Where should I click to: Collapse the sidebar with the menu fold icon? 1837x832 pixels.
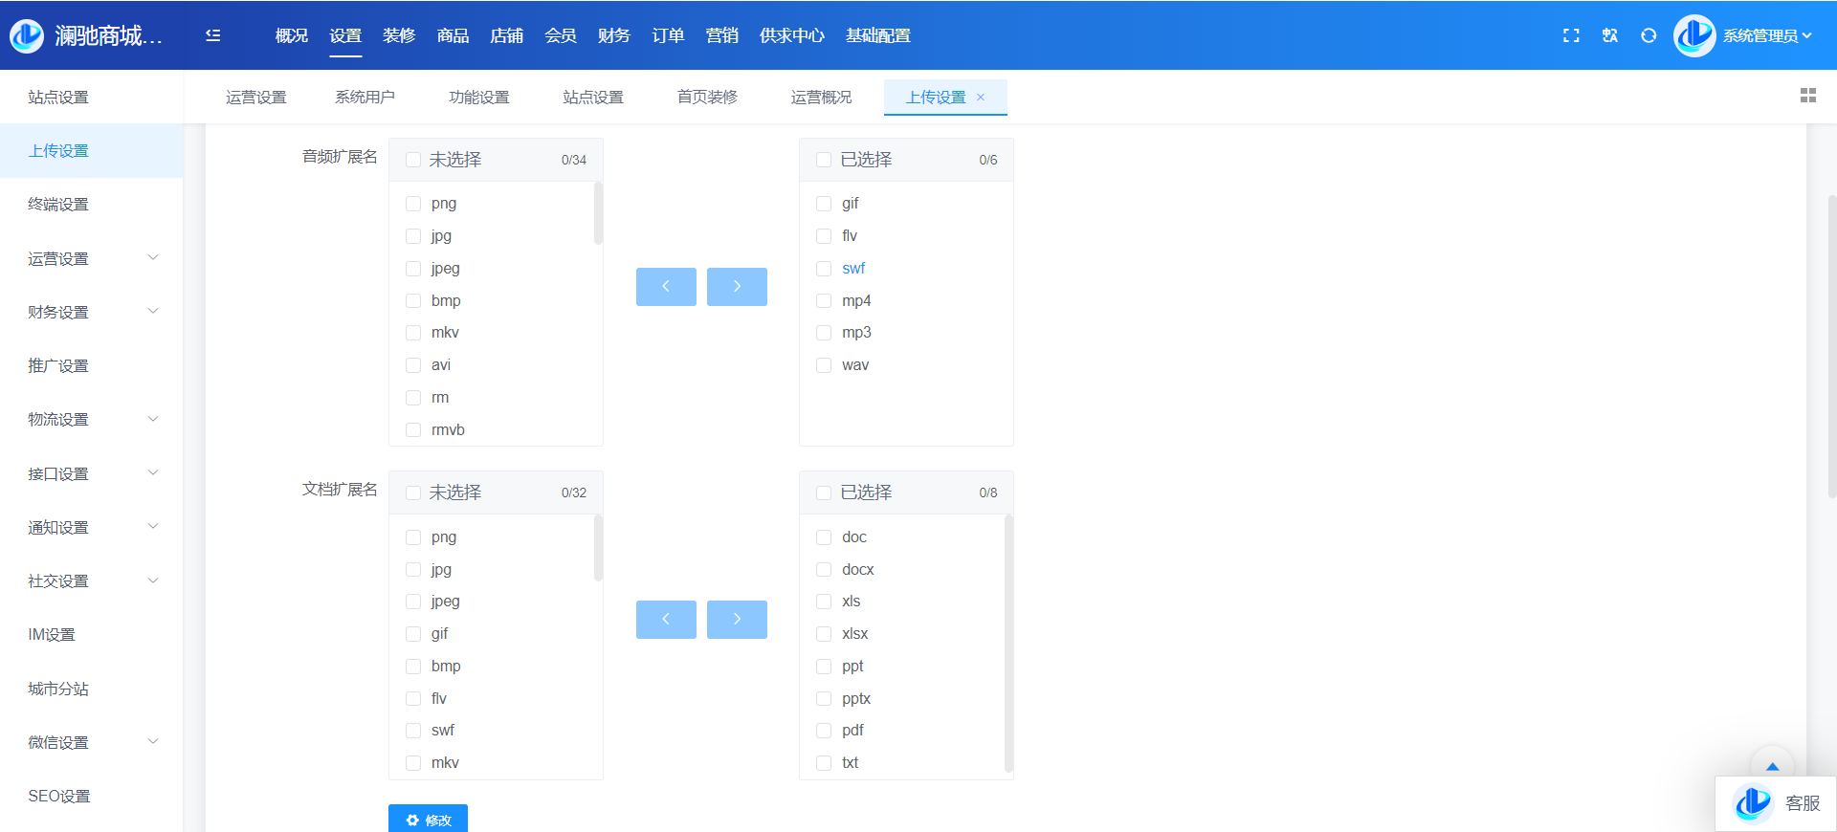pyautogui.click(x=212, y=35)
